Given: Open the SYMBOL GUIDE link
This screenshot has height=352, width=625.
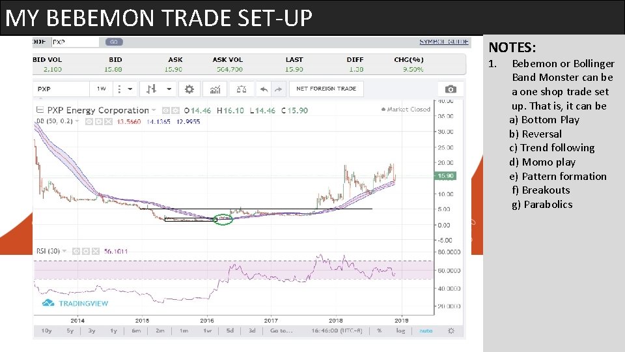Looking at the screenshot, I should click(443, 42).
